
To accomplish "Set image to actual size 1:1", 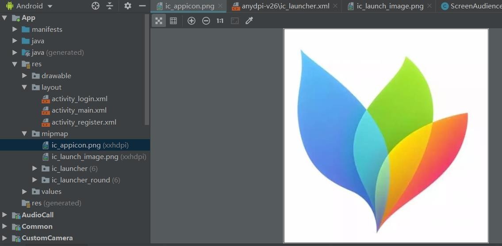I will (x=220, y=21).
